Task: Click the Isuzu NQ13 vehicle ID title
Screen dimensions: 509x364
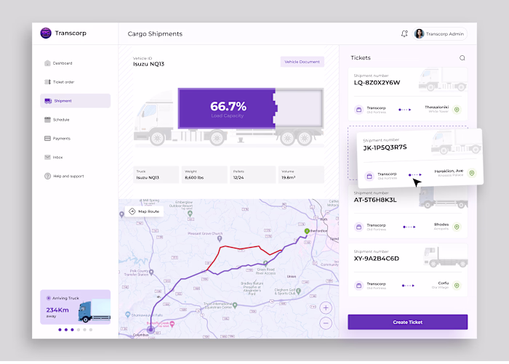Action: click(x=148, y=64)
